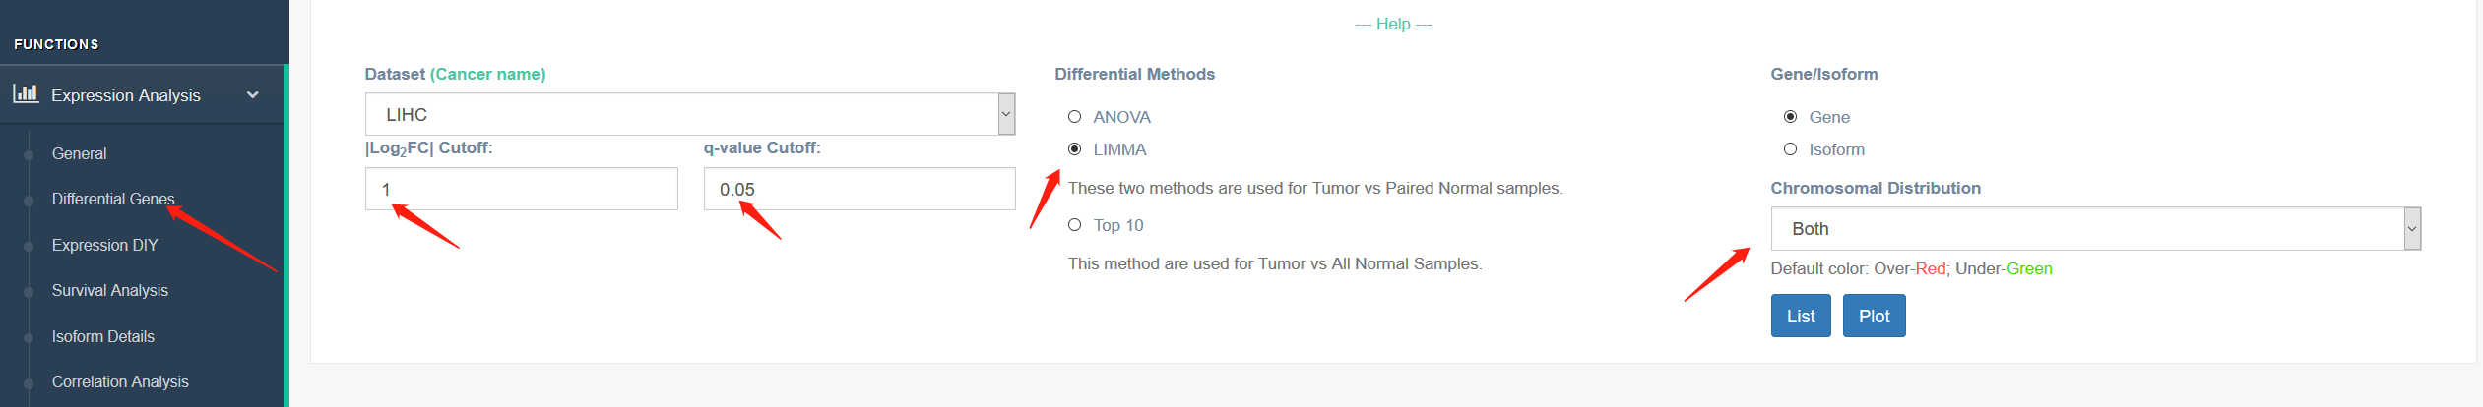The height and width of the screenshot is (407, 2483).
Task: Select the Gene radio option
Action: [1790, 117]
